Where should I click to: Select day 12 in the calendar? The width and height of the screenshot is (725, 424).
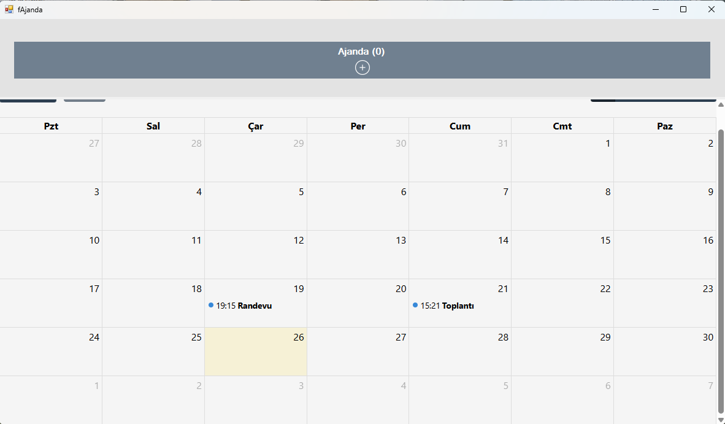[256, 255]
